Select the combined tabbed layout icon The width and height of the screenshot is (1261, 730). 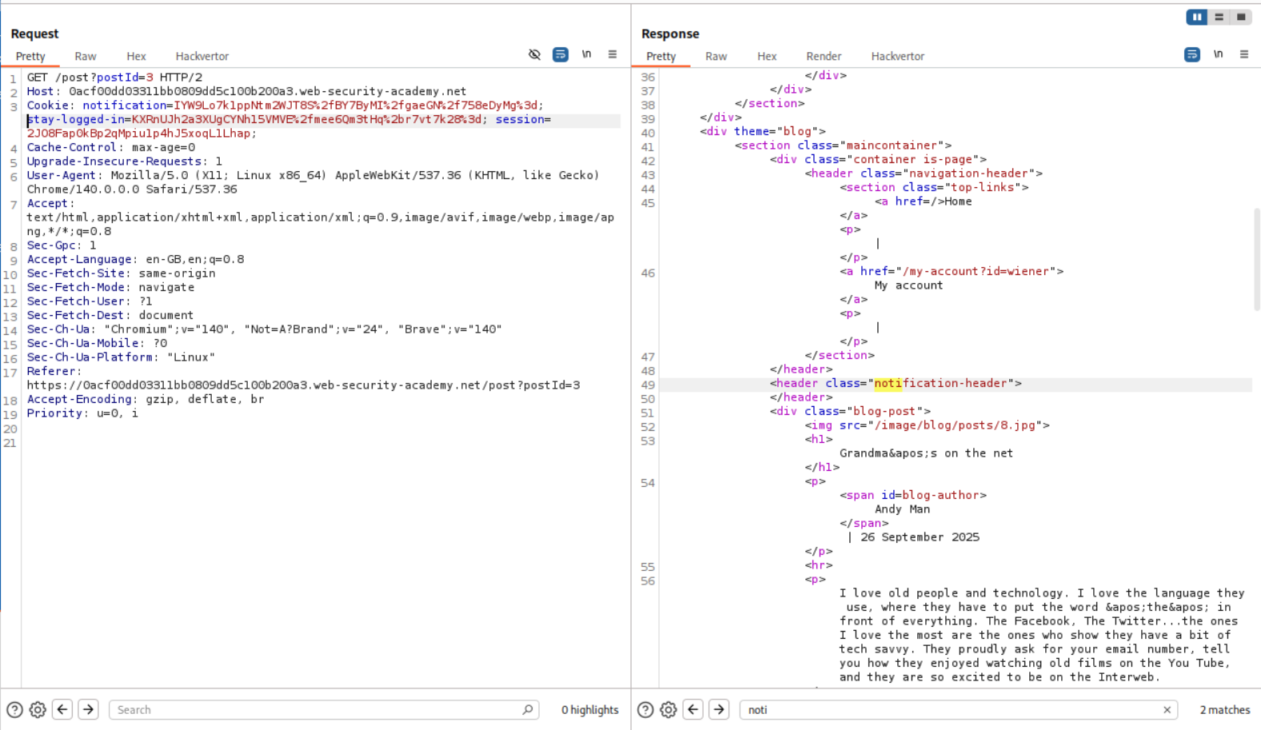(x=1241, y=17)
